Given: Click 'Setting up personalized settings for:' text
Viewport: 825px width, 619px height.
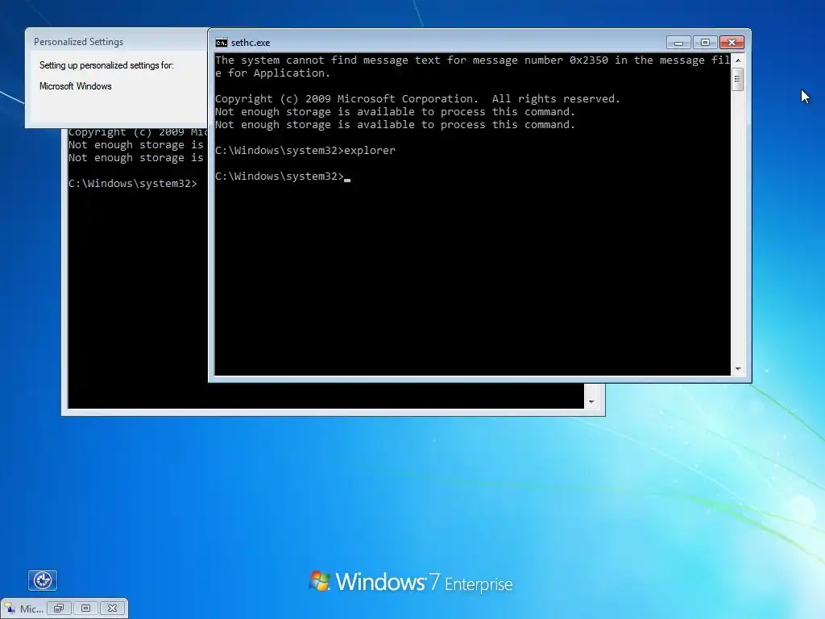Looking at the screenshot, I should [x=106, y=65].
